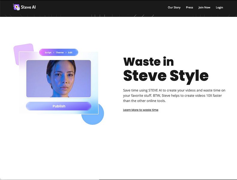This screenshot has width=237, height=180.
Task: Click the Steve AI brand name text
Action: (x=28, y=7)
